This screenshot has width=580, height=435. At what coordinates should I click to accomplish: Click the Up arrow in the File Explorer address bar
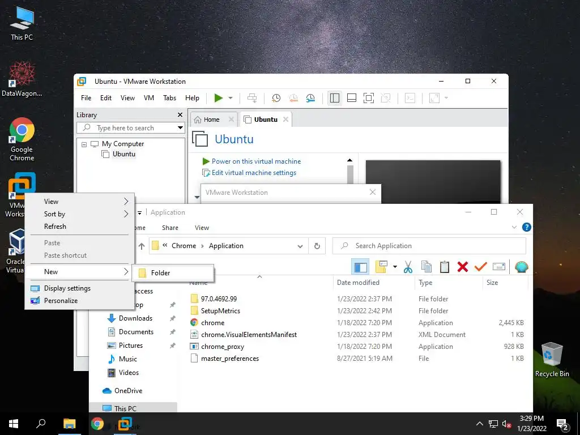click(x=141, y=246)
